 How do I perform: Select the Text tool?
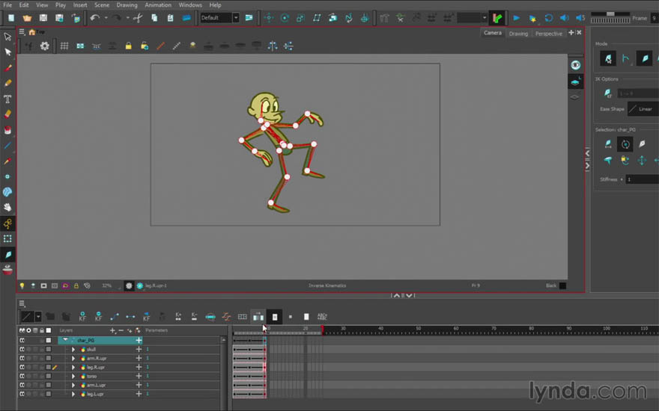point(7,99)
